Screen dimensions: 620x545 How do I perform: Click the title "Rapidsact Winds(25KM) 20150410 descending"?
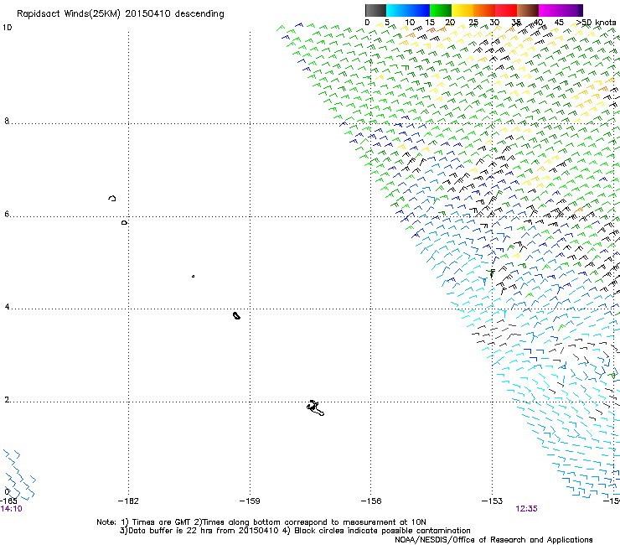coord(120,14)
